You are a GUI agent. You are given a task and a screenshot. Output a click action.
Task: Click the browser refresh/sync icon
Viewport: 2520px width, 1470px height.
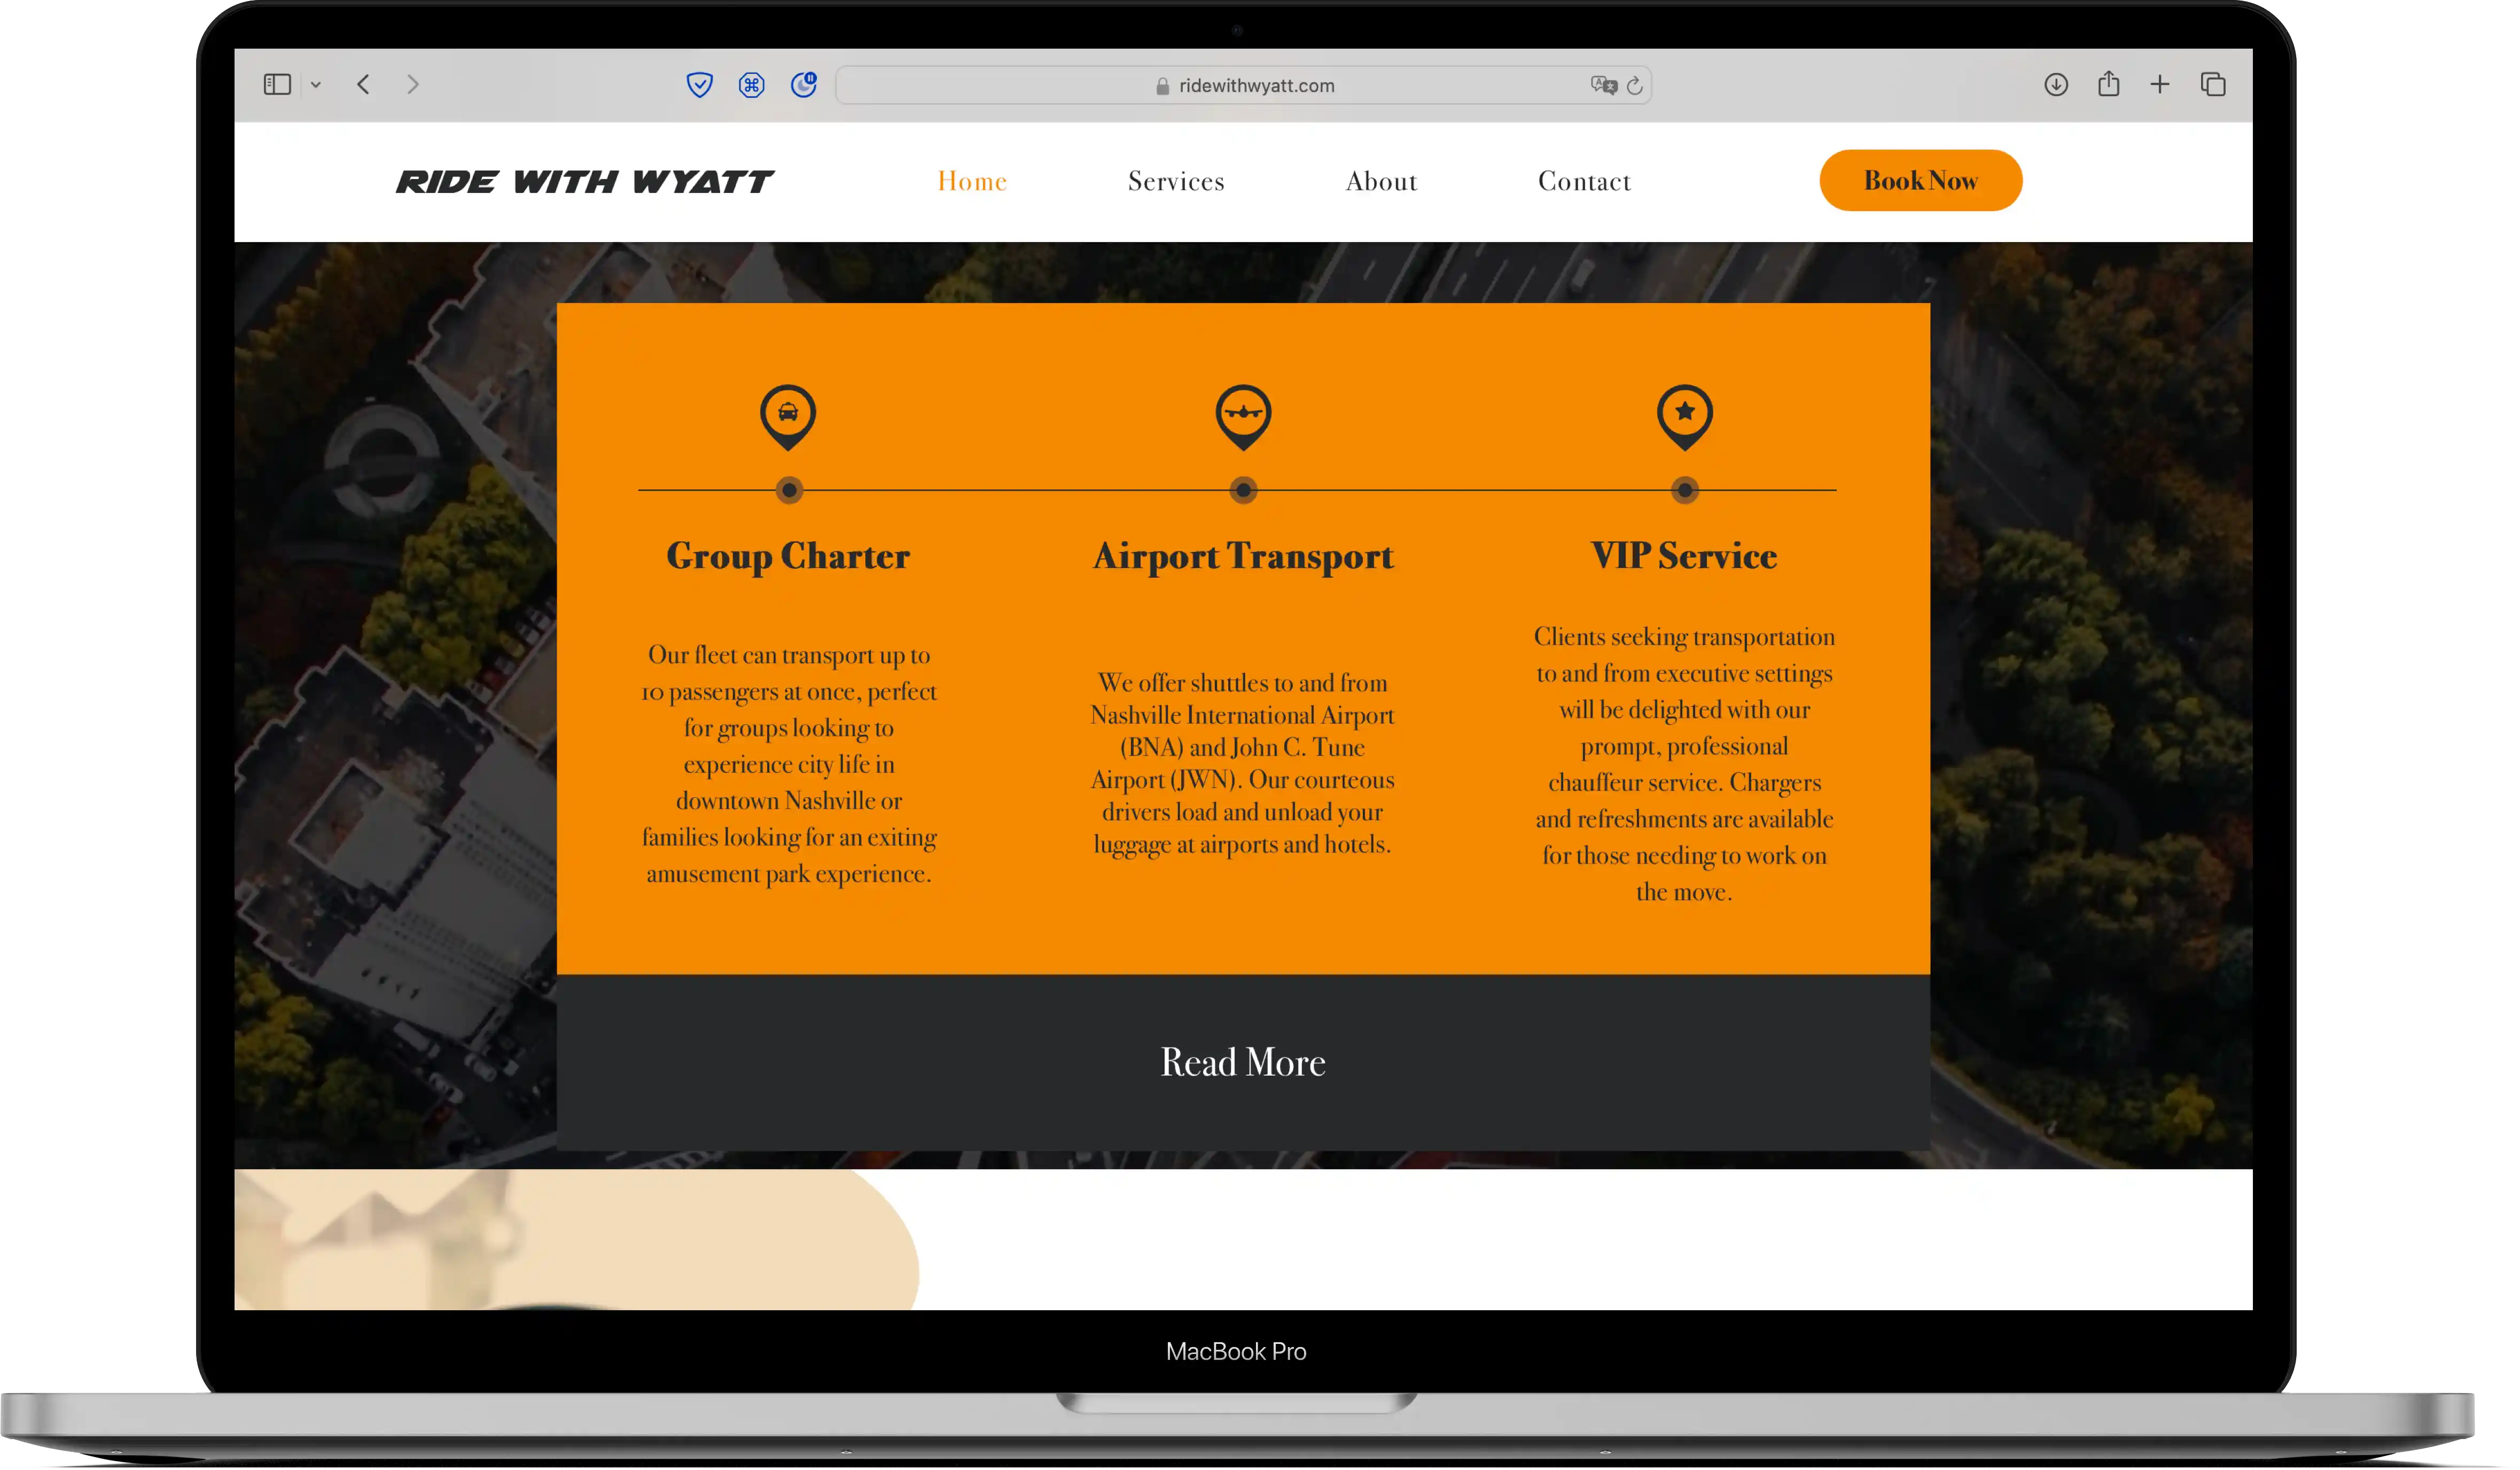1632,84
